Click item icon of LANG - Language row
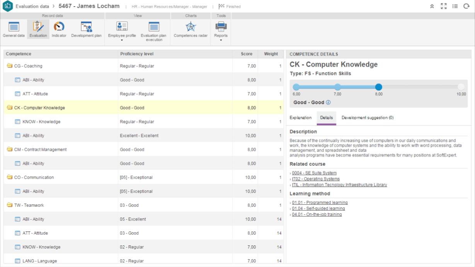The width and height of the screenshot is (475, 267). tap(17, 261)
